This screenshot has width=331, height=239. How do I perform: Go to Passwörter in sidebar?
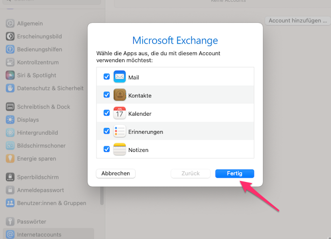[31, 222]
